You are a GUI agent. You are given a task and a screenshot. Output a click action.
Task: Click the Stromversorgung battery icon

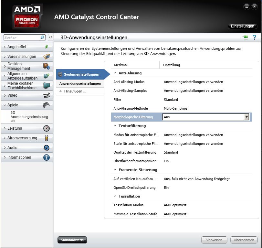tap(47, 138)
